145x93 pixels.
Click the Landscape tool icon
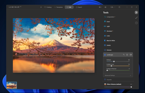click(x=105, y=55)
